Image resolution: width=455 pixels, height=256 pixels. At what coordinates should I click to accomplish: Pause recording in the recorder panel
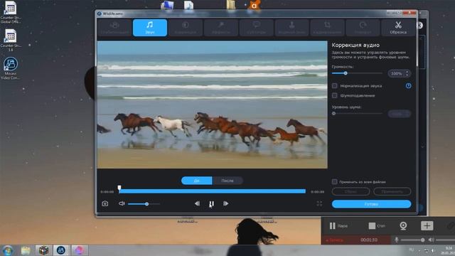338,226
